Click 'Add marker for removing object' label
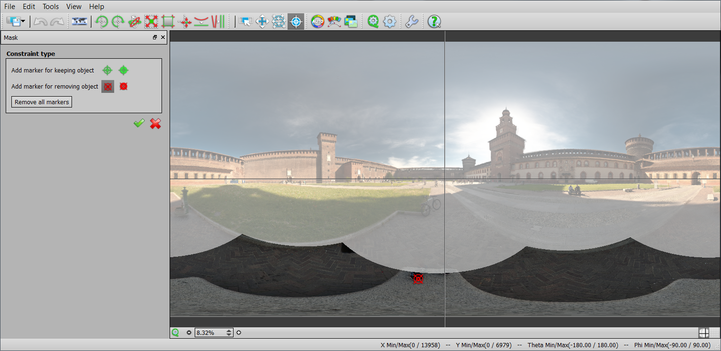The width and height of the screenshot is (721, 351). 55,87
